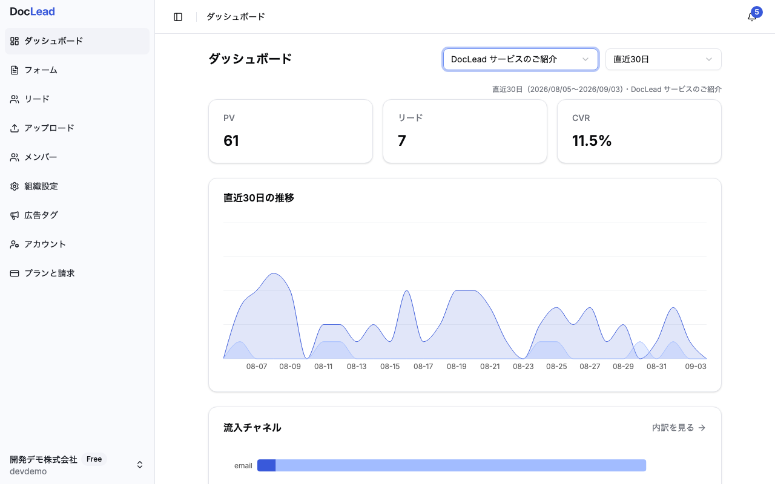Open the ダッシュボード menu item
The width and height of the screenshot is (775, 484).
click(77, 41)
